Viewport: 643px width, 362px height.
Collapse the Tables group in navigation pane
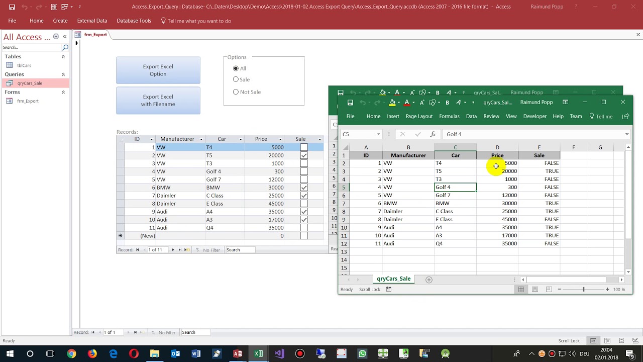pyautogui.click(x=63, y=57)
